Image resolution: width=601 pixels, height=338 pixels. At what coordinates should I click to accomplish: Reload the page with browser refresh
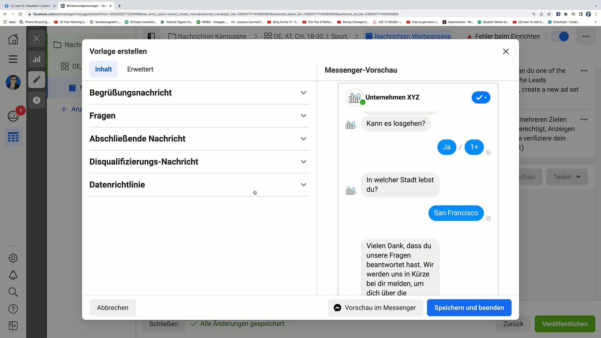20,14
